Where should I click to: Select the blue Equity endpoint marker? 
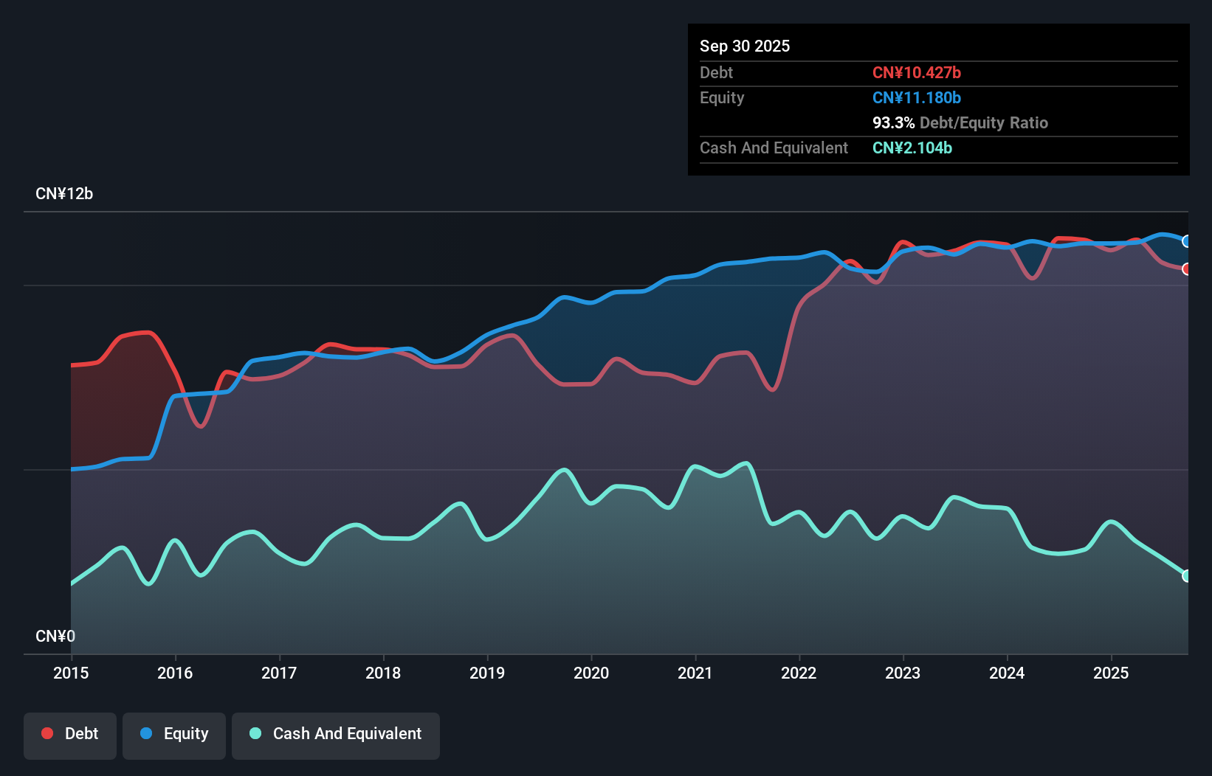point(1186,241)
